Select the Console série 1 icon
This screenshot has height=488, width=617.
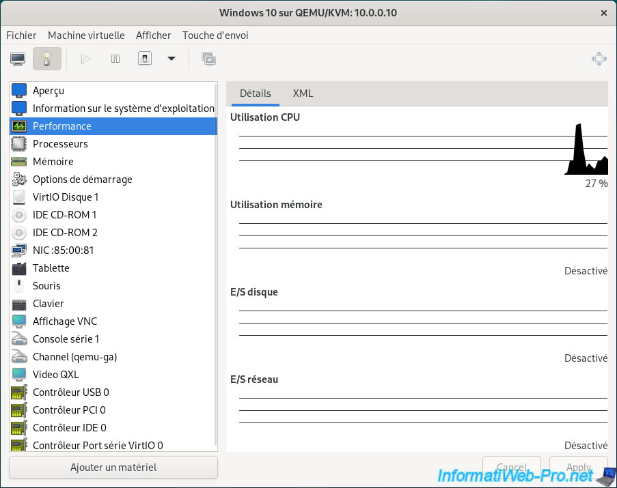[19, 339]
